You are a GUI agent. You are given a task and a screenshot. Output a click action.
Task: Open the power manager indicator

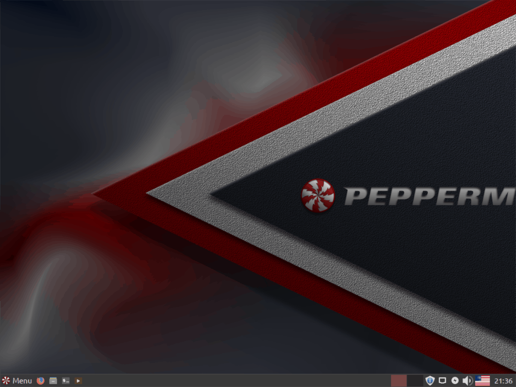pyautogui.click(x=455, y=381)
